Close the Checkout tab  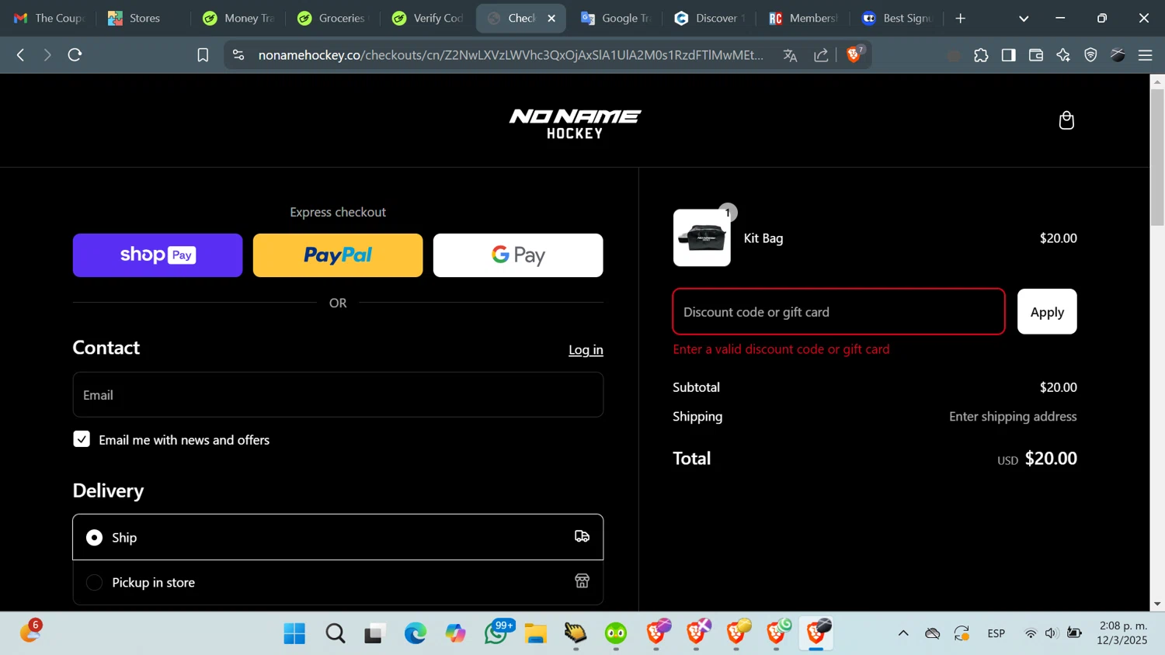[x=551, y=18]
